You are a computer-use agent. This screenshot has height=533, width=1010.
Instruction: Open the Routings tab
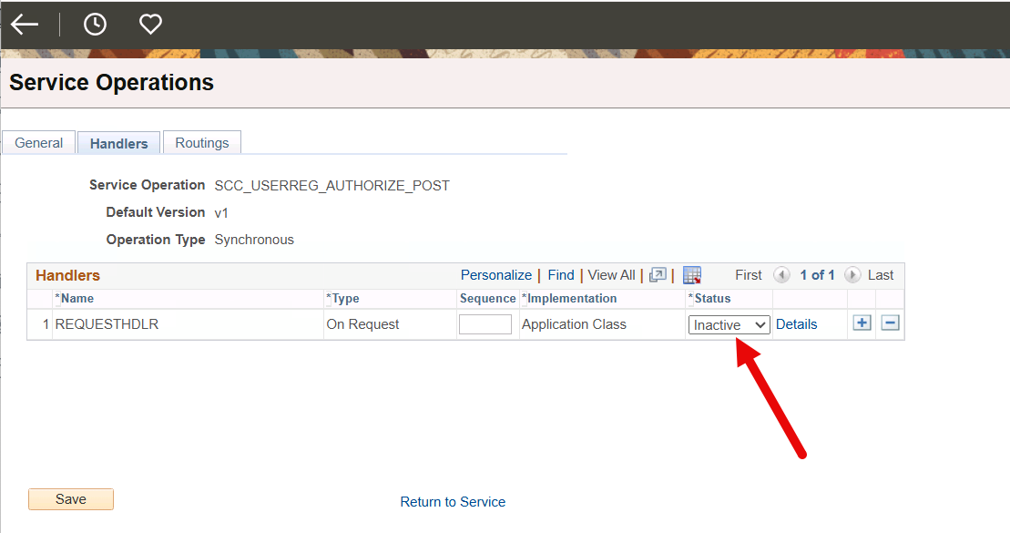[202, 143]
